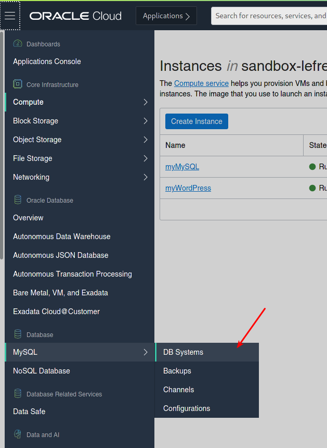Screen dimensions: 327x448
Task: Select File Storage menu item
Action: pos(80,158)
